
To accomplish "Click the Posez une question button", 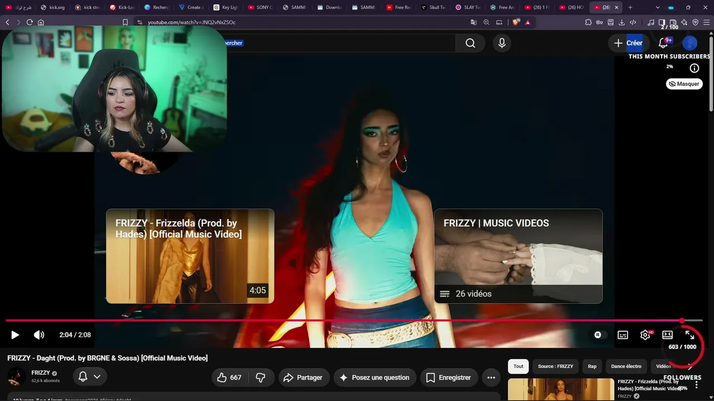I will tap(375, 378).
